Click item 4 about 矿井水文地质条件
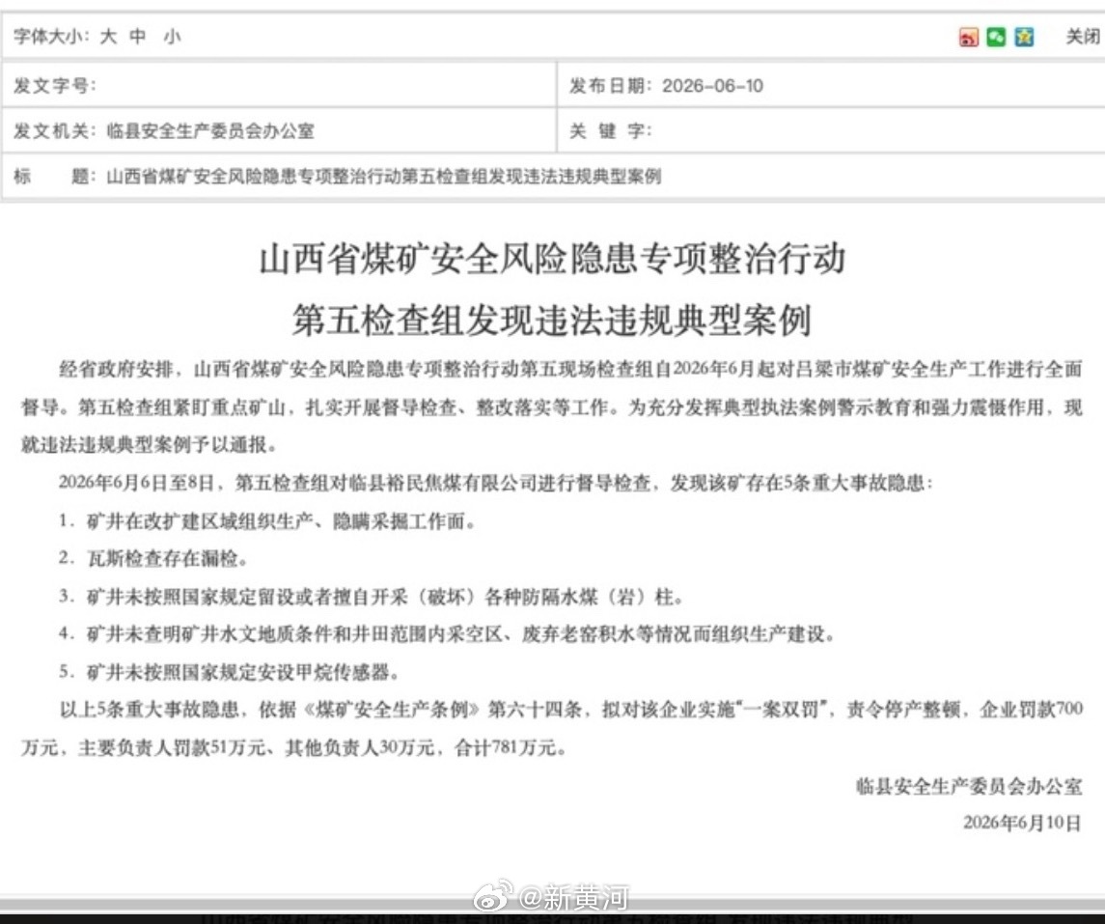Screen dimensions: 1105x924 [448, 634]
